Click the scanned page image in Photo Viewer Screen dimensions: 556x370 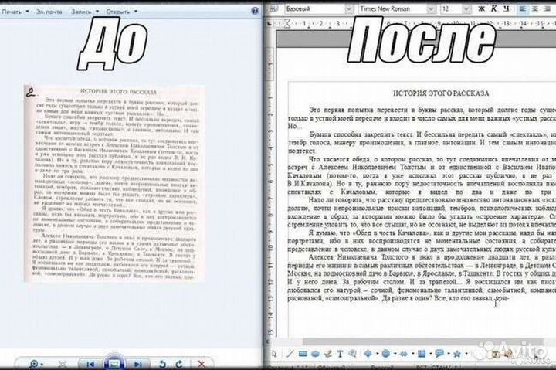click(x=114, y=183)
